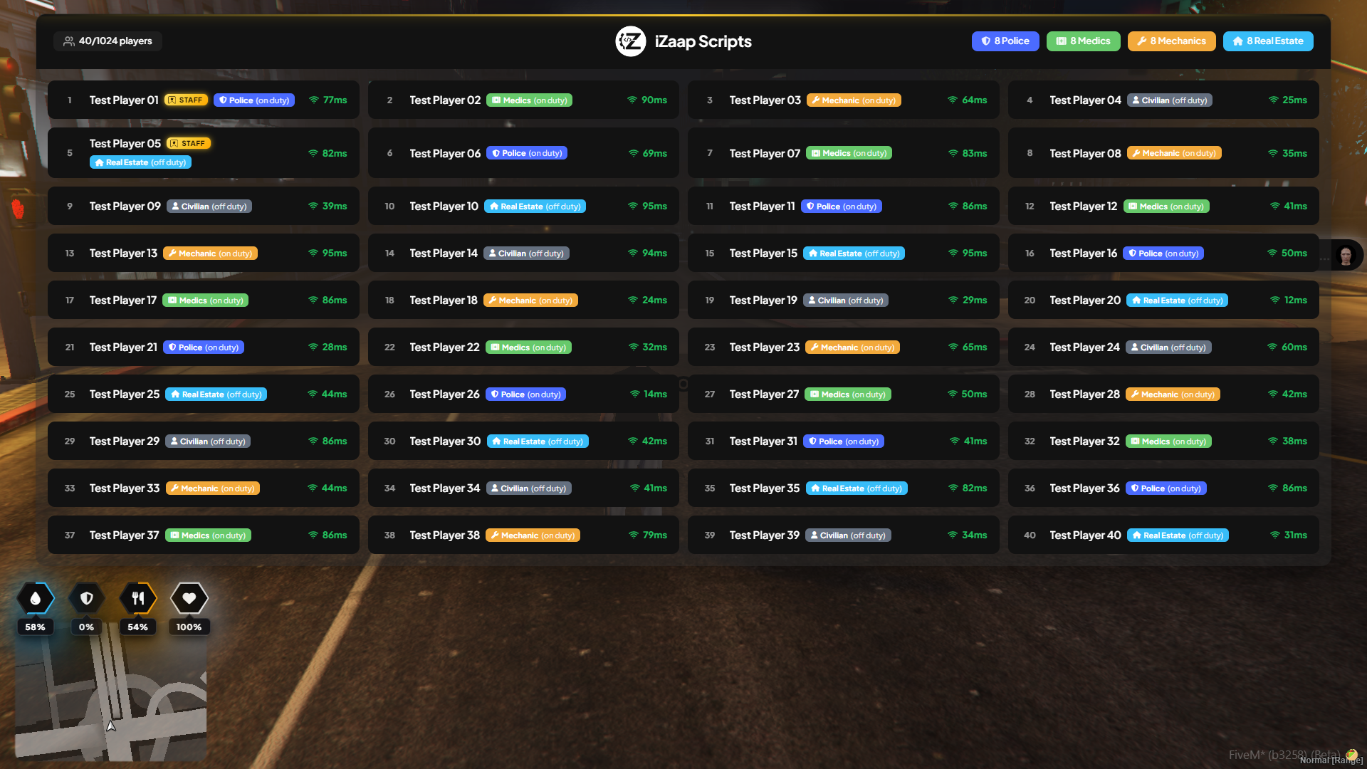This screenshot has width=1367, height=769.
Task: Click Test Player 05's Real Estate tag
Action: click(x=140, y=162)
